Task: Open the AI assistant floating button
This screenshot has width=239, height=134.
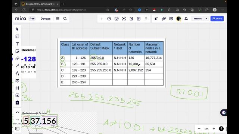Action: click(x=224, y=112)
